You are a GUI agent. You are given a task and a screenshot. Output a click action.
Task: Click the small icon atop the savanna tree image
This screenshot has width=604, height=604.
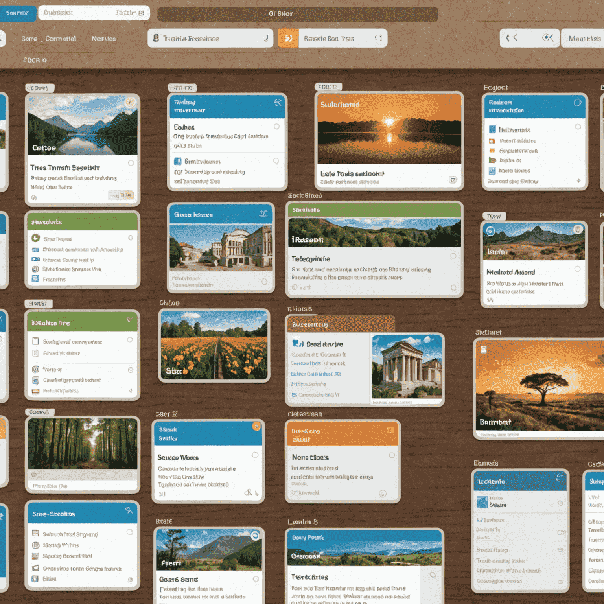(483, 349)
